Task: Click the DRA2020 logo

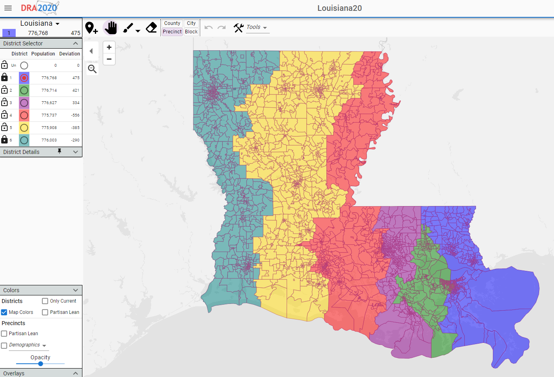Action: point(40,8)
